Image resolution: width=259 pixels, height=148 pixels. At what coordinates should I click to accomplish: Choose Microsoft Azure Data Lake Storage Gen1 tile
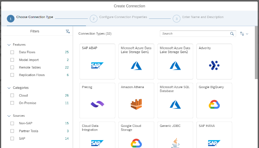click(x=136, y=61)
